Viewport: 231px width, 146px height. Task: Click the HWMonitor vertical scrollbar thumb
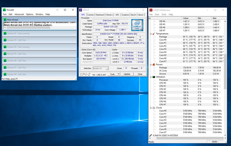(225, 72)
